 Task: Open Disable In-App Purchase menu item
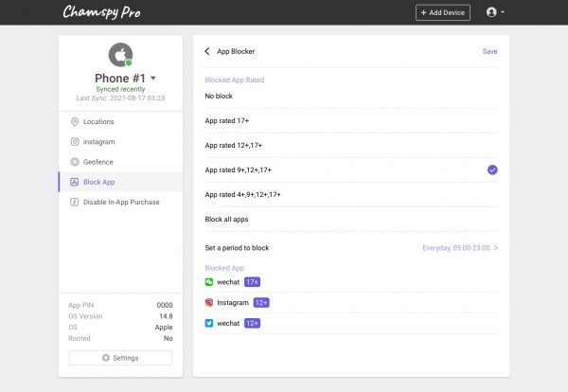click(x=120, y=203)
